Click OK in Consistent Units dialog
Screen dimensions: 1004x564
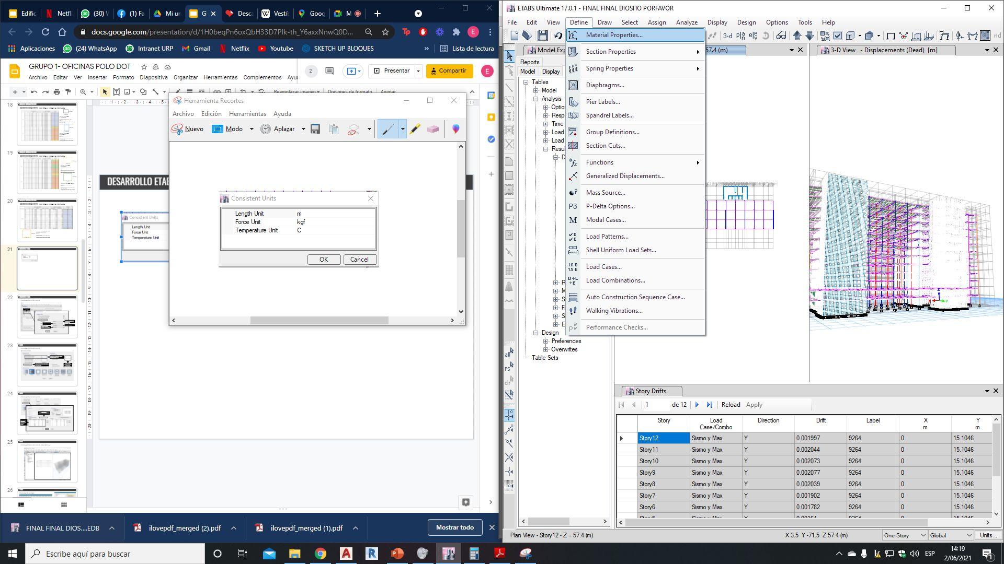(323, 260)
